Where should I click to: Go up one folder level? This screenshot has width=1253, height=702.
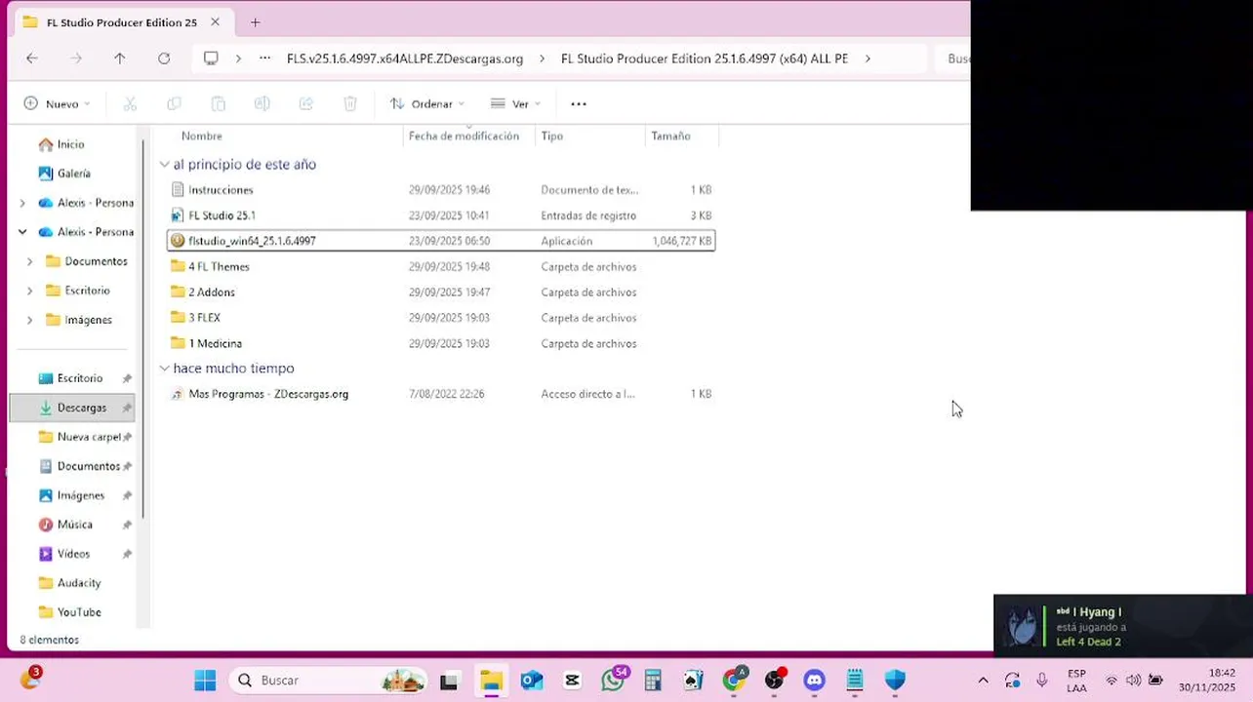click(x=119, y=58)
